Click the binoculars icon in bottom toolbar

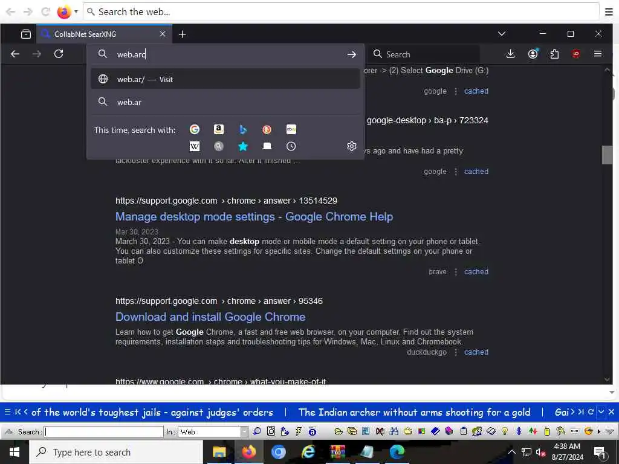394,431
